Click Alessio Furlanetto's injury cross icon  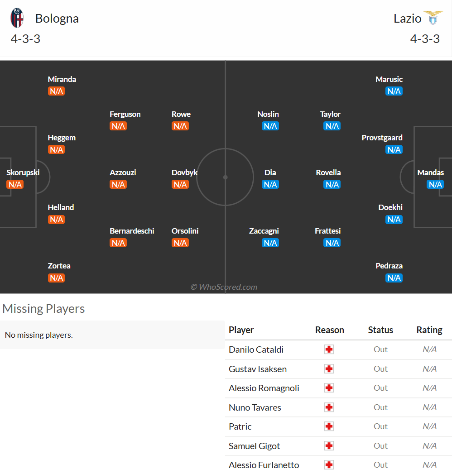tap(329, 464)
